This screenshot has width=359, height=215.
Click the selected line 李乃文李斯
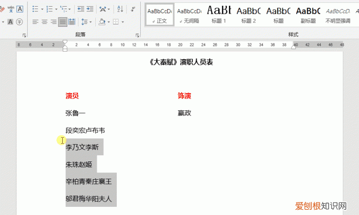[x=82, y=147]
